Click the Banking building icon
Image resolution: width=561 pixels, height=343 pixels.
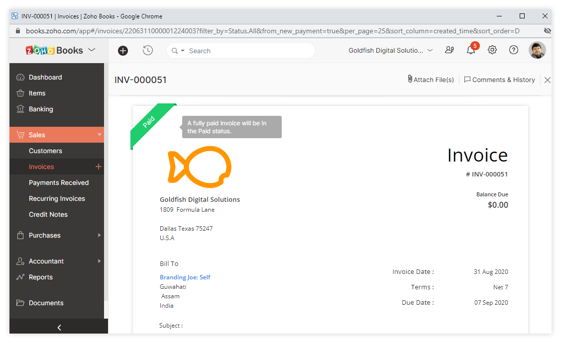tap(20, 109)
